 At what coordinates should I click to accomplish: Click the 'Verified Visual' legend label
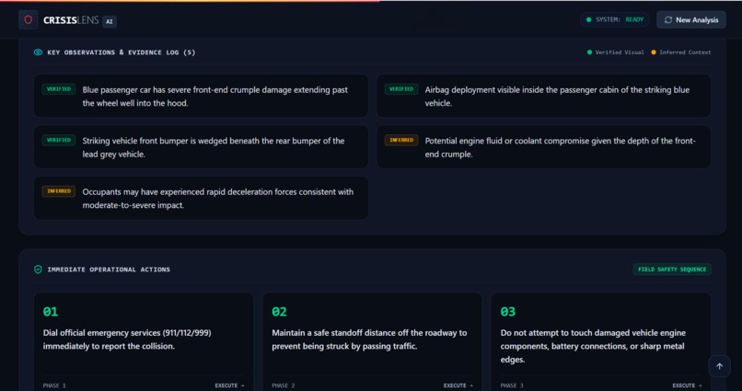(x=620, y=52)
